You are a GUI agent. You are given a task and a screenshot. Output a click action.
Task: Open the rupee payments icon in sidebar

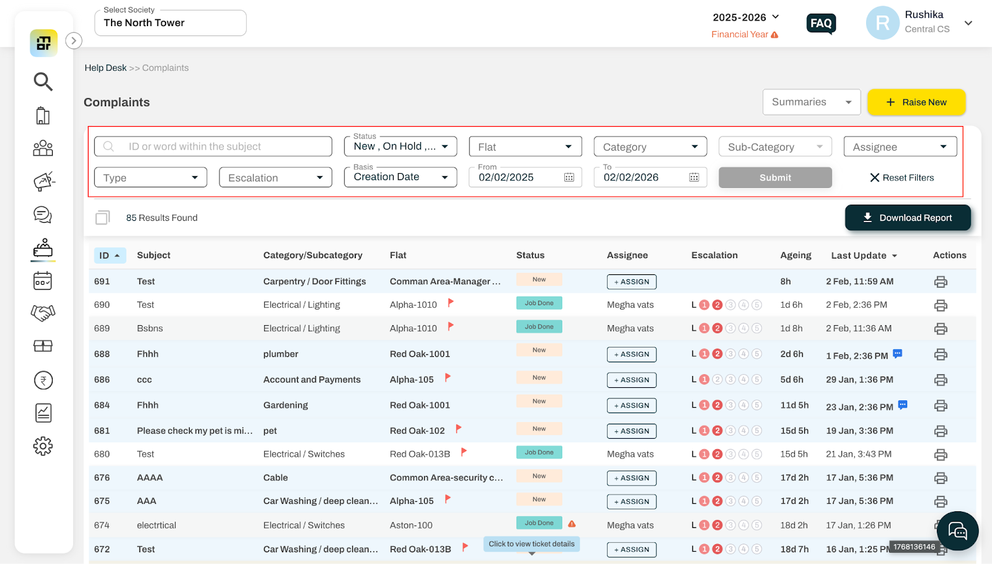point(43,380)
